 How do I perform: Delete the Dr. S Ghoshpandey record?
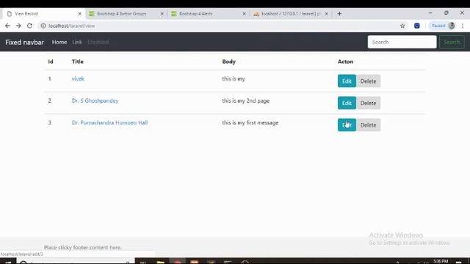click(368, 103)
